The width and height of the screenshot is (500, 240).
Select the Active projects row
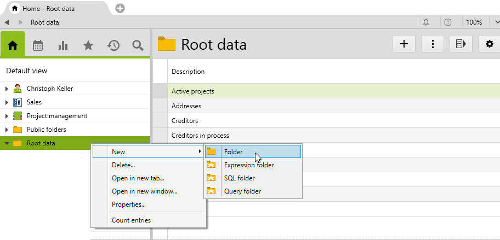193,91
